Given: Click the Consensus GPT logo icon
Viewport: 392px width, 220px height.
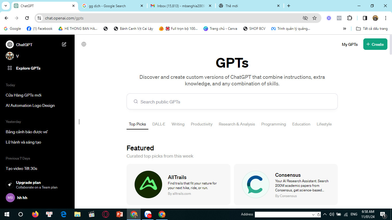Looking at the screenshot, I should click(x=256, y=184).
